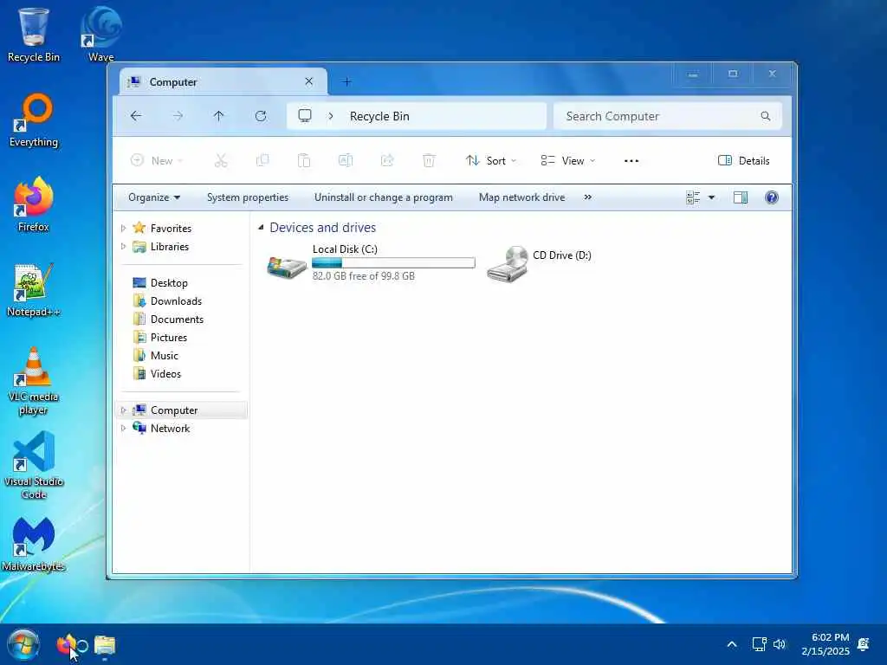887x665 pixels.
Task: Click the search magnifier icon
Action: click(766, 116)
